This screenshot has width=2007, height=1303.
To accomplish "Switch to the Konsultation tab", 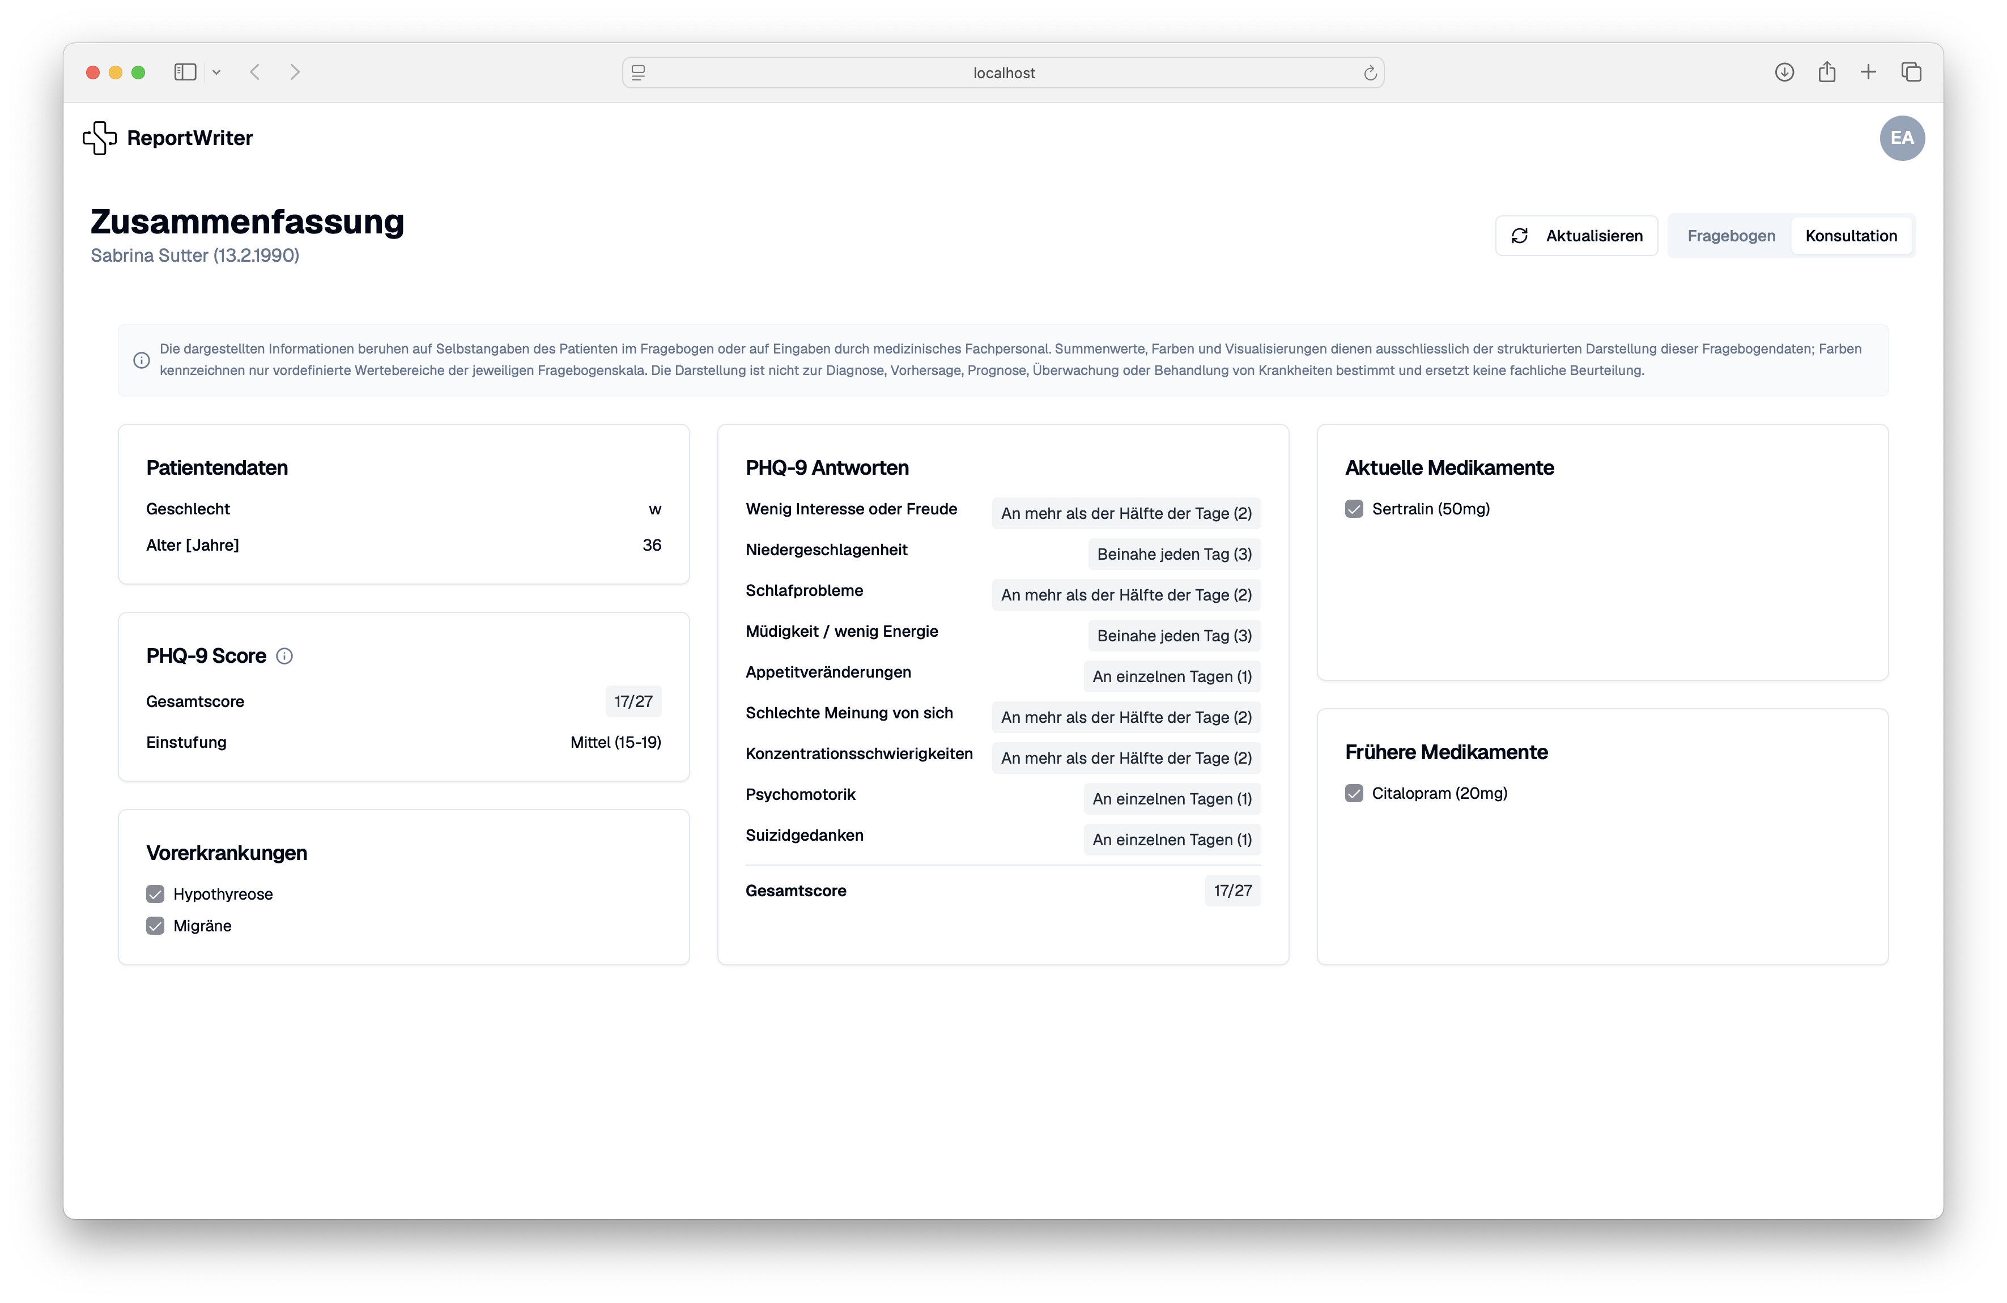I will (x=1851, y=235).
